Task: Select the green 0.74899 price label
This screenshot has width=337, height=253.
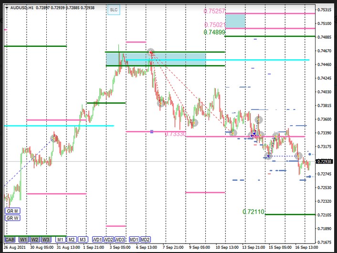Action: tap(214, 32)
